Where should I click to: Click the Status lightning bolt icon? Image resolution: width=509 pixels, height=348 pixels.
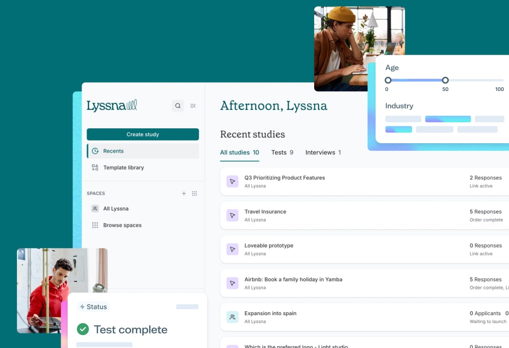(x=82, y=307)
